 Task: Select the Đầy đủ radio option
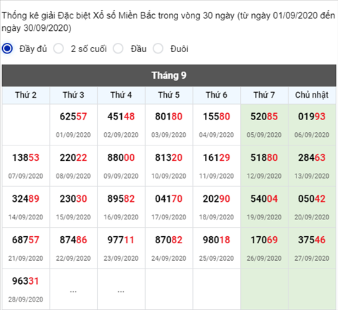7,49
